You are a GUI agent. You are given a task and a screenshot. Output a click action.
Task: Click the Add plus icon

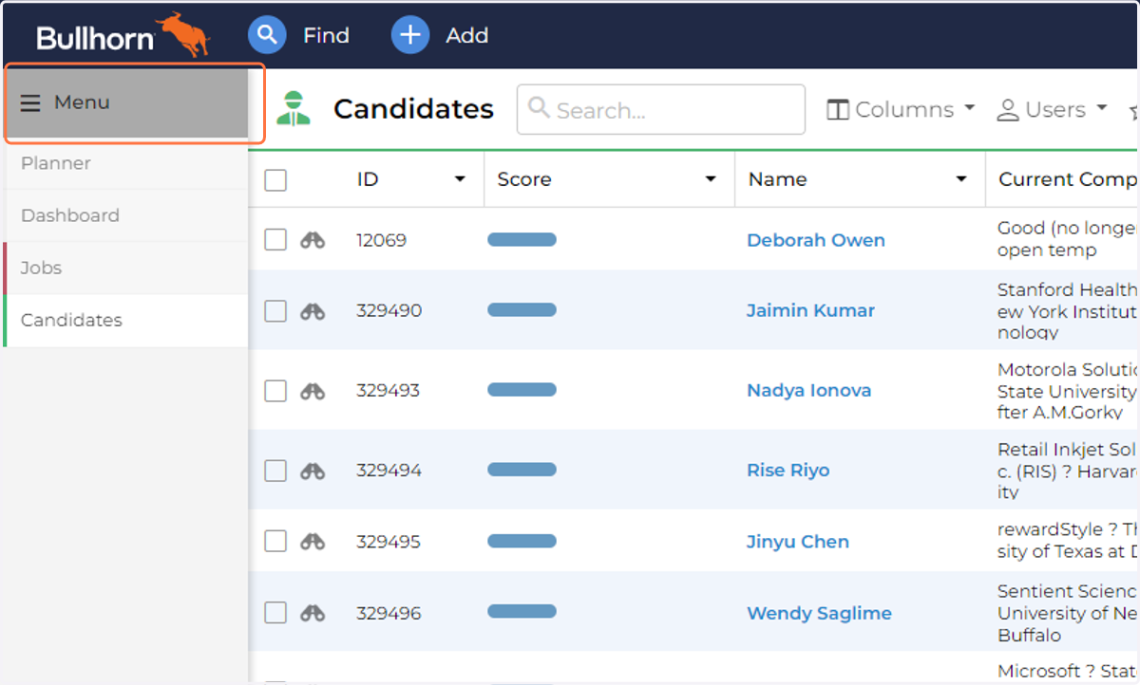click(410, 35)
